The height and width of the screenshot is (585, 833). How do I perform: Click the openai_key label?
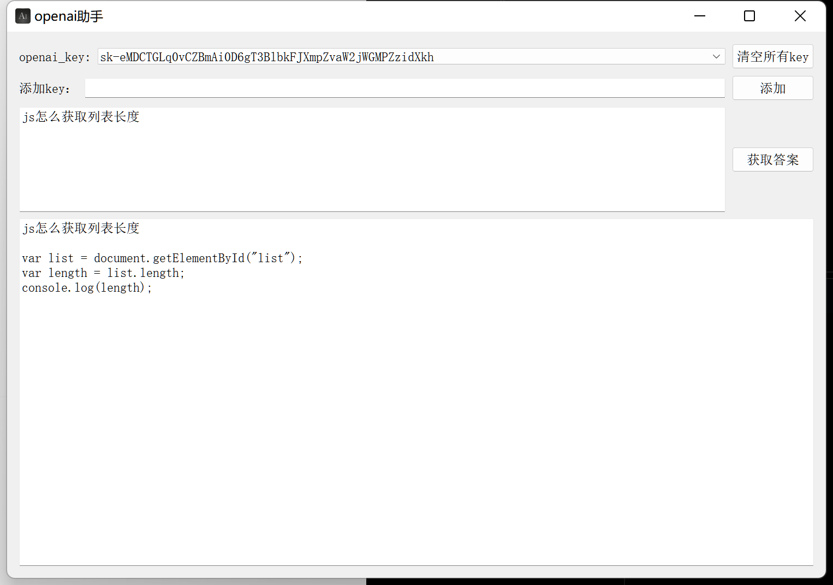(x=54, y=57)
